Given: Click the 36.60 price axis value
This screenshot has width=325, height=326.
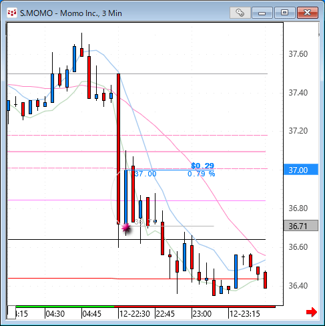Looking at the screenshot, I should (x=298, y=247).
